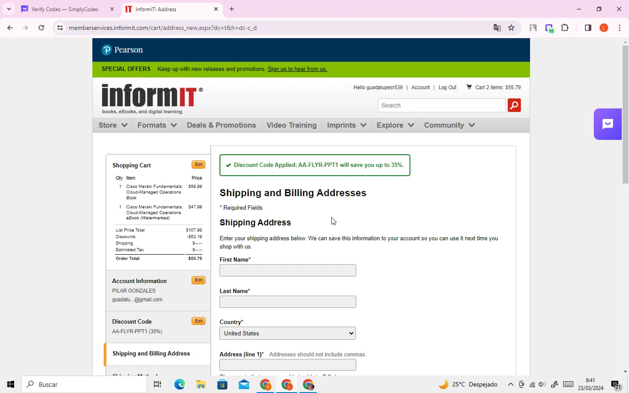Click the account name PILAR GONZALES
Viewport: 629px width, 393px height.
(134, 291)
